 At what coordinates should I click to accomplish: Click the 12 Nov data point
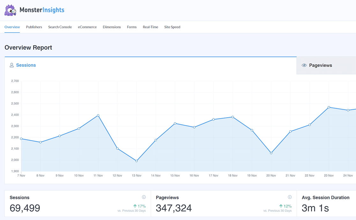click(117, 148)
